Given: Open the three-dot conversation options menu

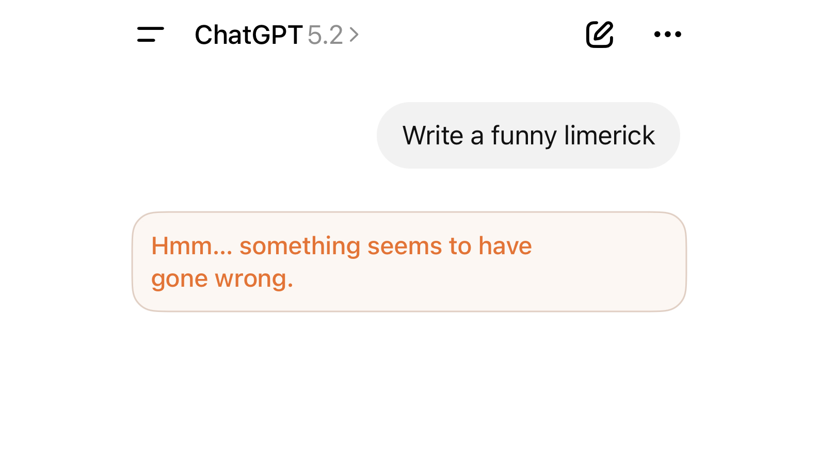Looking at the screenshot, I should 668,35.
